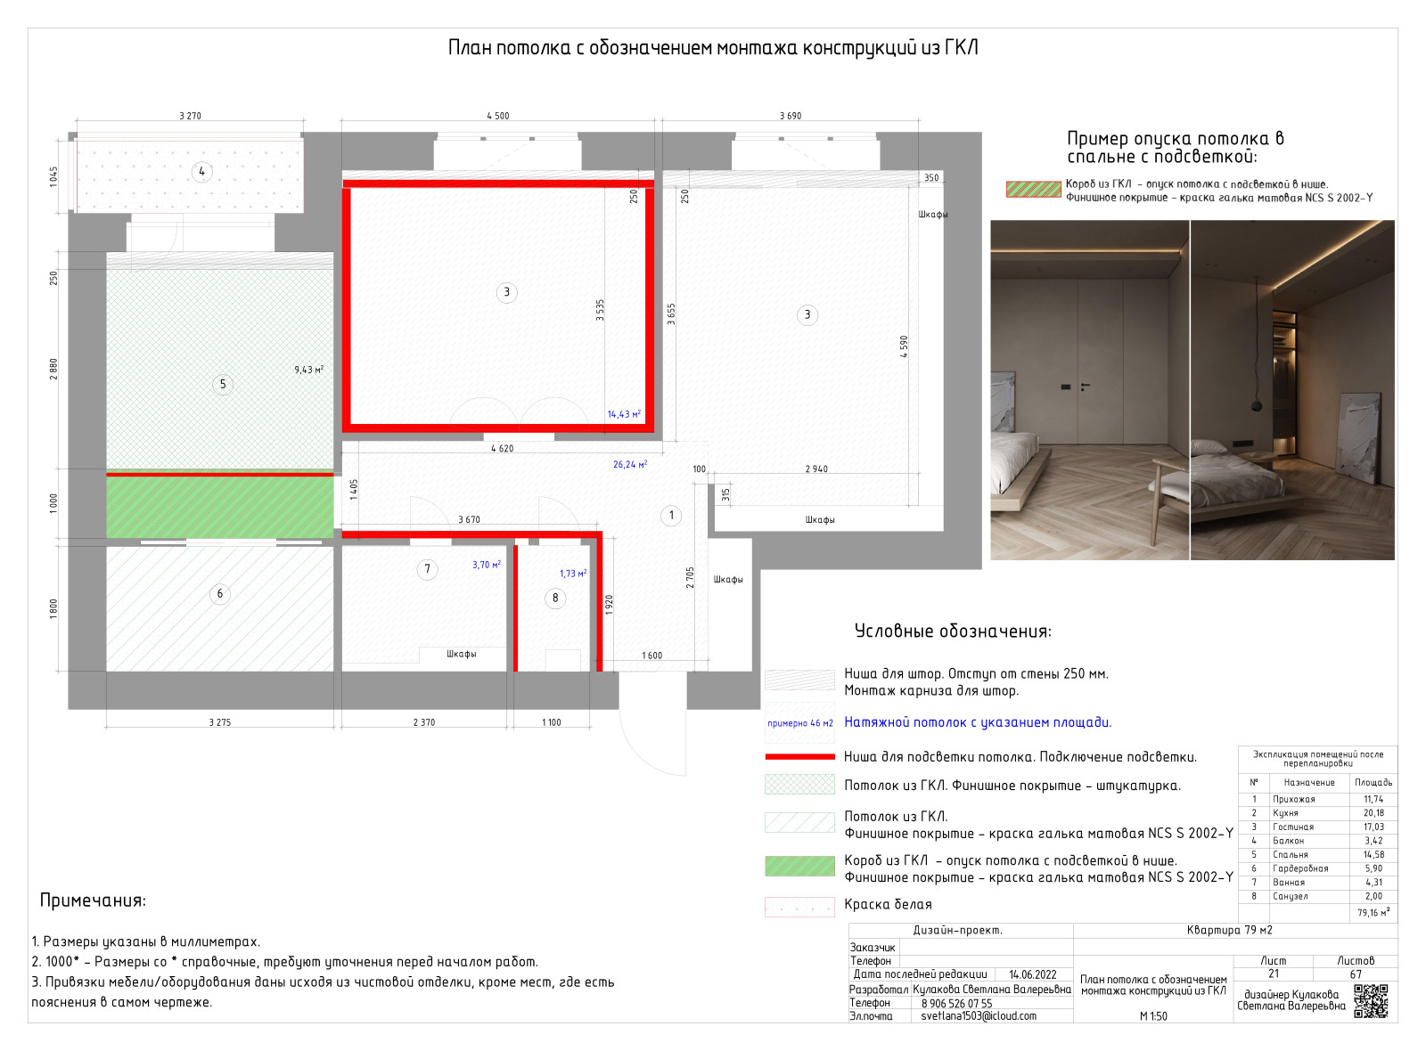
Task: Click the 'Краска белая' legend swatch
Action: [799, 907]
